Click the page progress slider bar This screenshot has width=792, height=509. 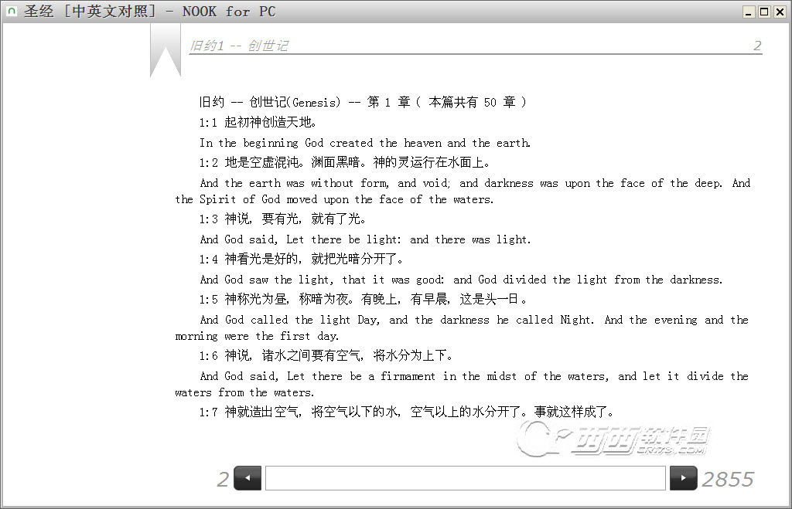(465, 478)
